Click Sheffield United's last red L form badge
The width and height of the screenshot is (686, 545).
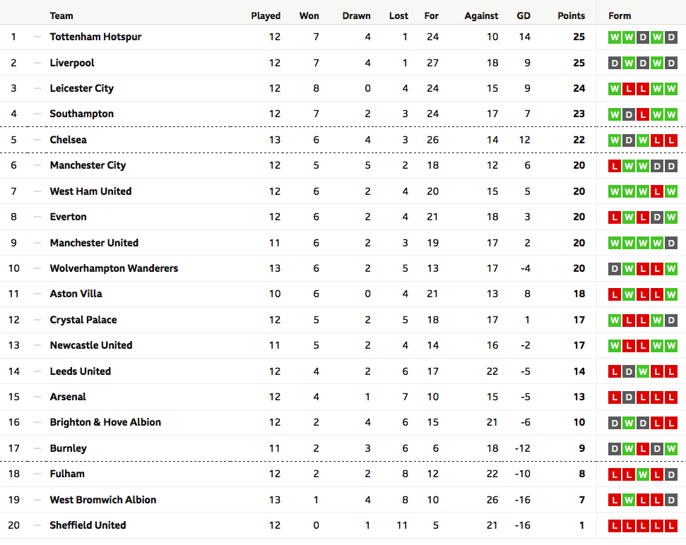click(670, 526)
